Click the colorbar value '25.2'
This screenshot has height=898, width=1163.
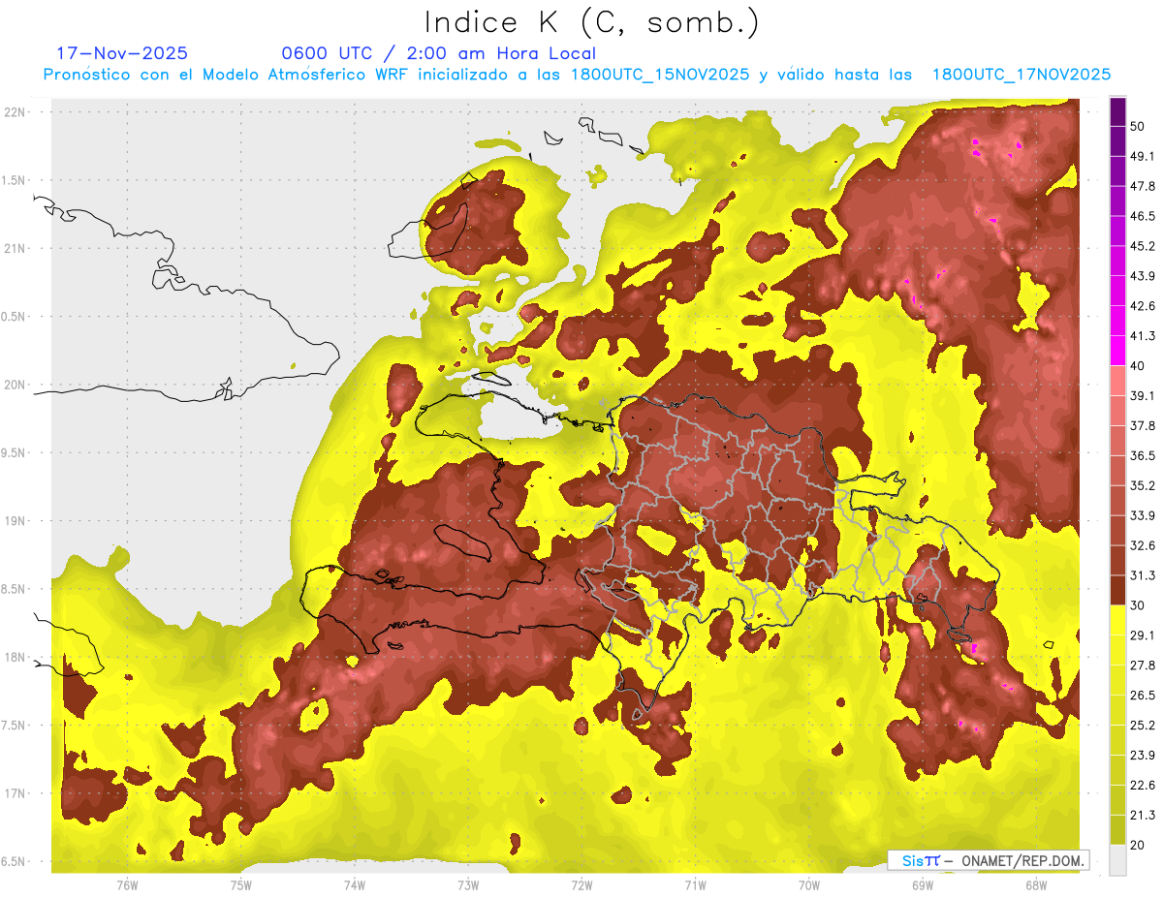tap(1143, 726)
